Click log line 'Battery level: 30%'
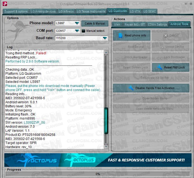Viewport: 194px width, 178px height. tap(18, 106)
